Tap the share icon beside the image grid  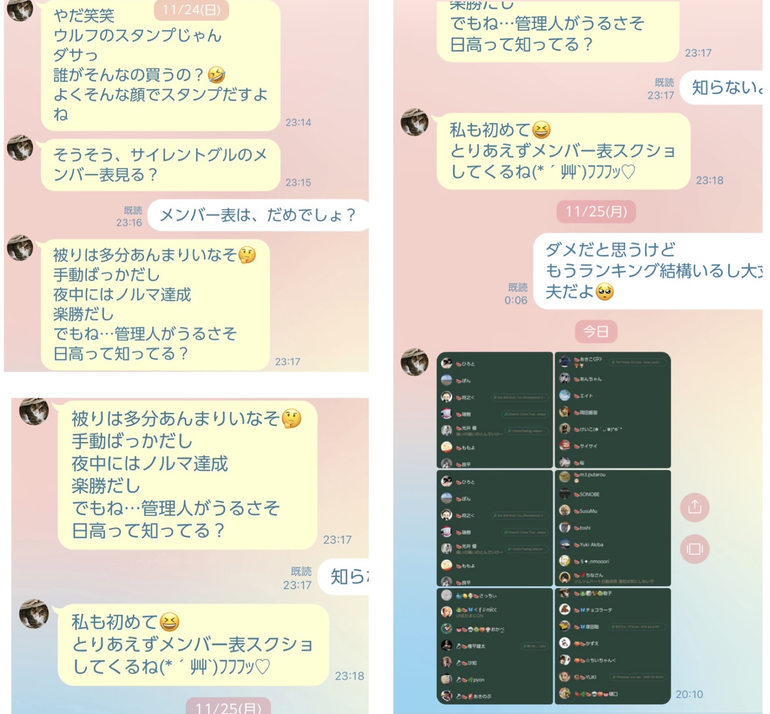(x=694, y=507)
